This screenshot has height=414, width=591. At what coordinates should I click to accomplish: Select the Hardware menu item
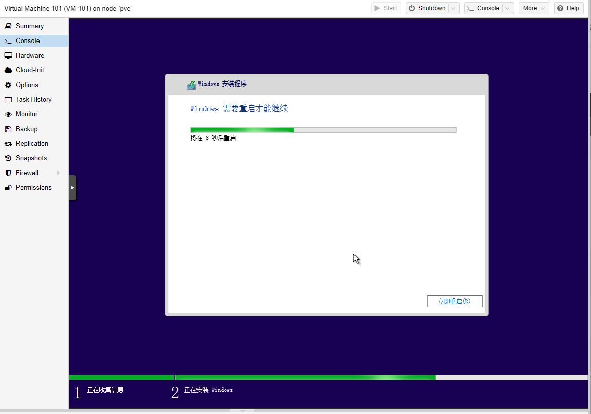(34, 55)
